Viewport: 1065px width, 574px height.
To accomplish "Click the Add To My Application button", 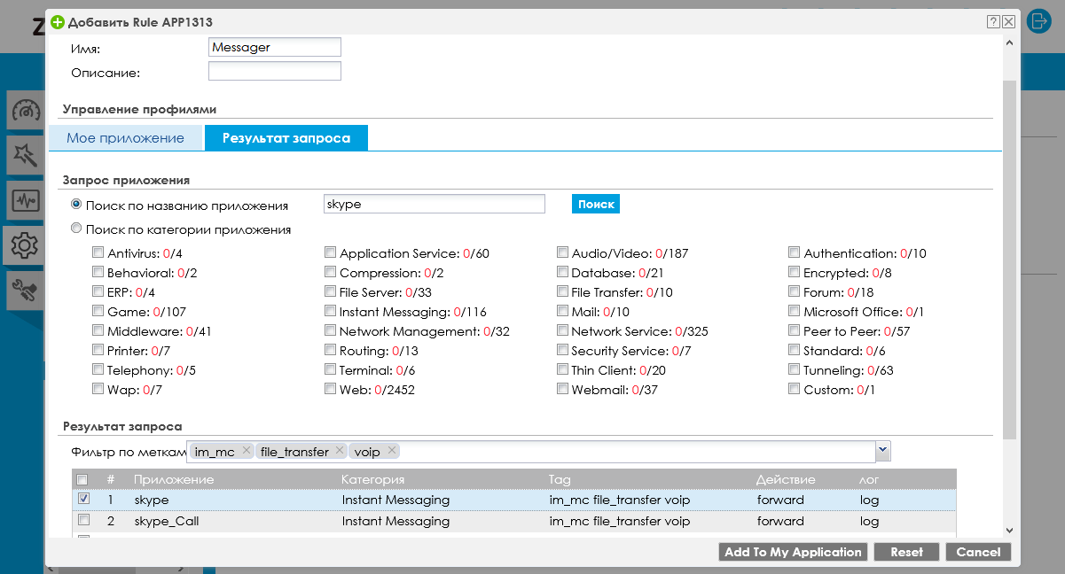I will (x=793, y=552).
